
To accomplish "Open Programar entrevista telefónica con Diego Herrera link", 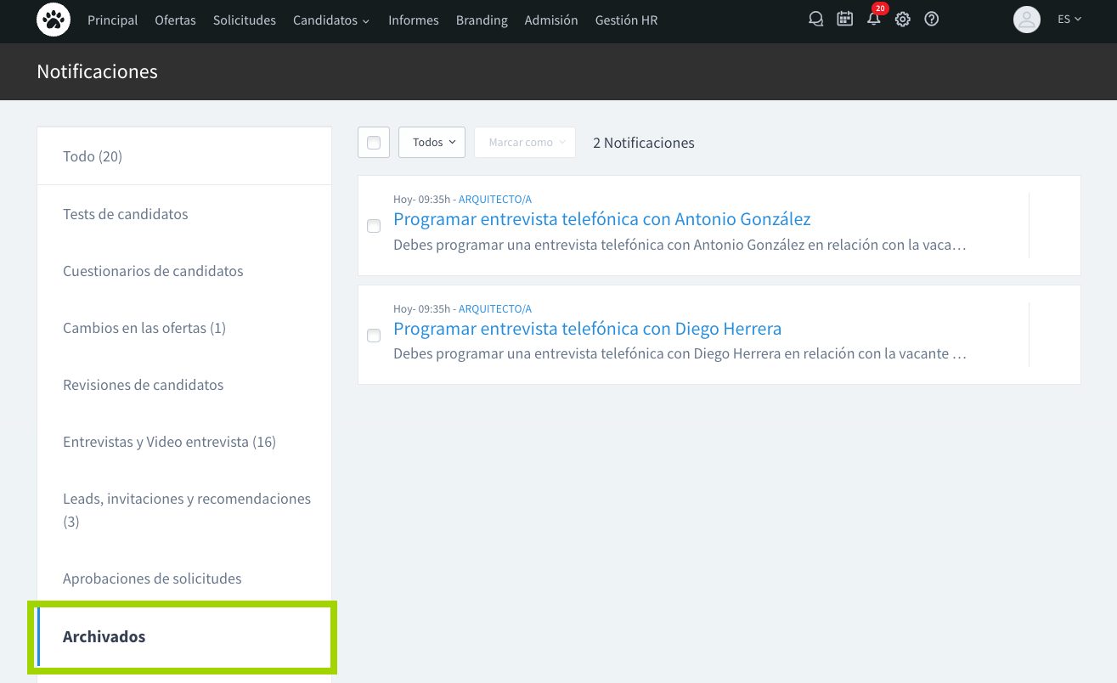I will [587, 329].
